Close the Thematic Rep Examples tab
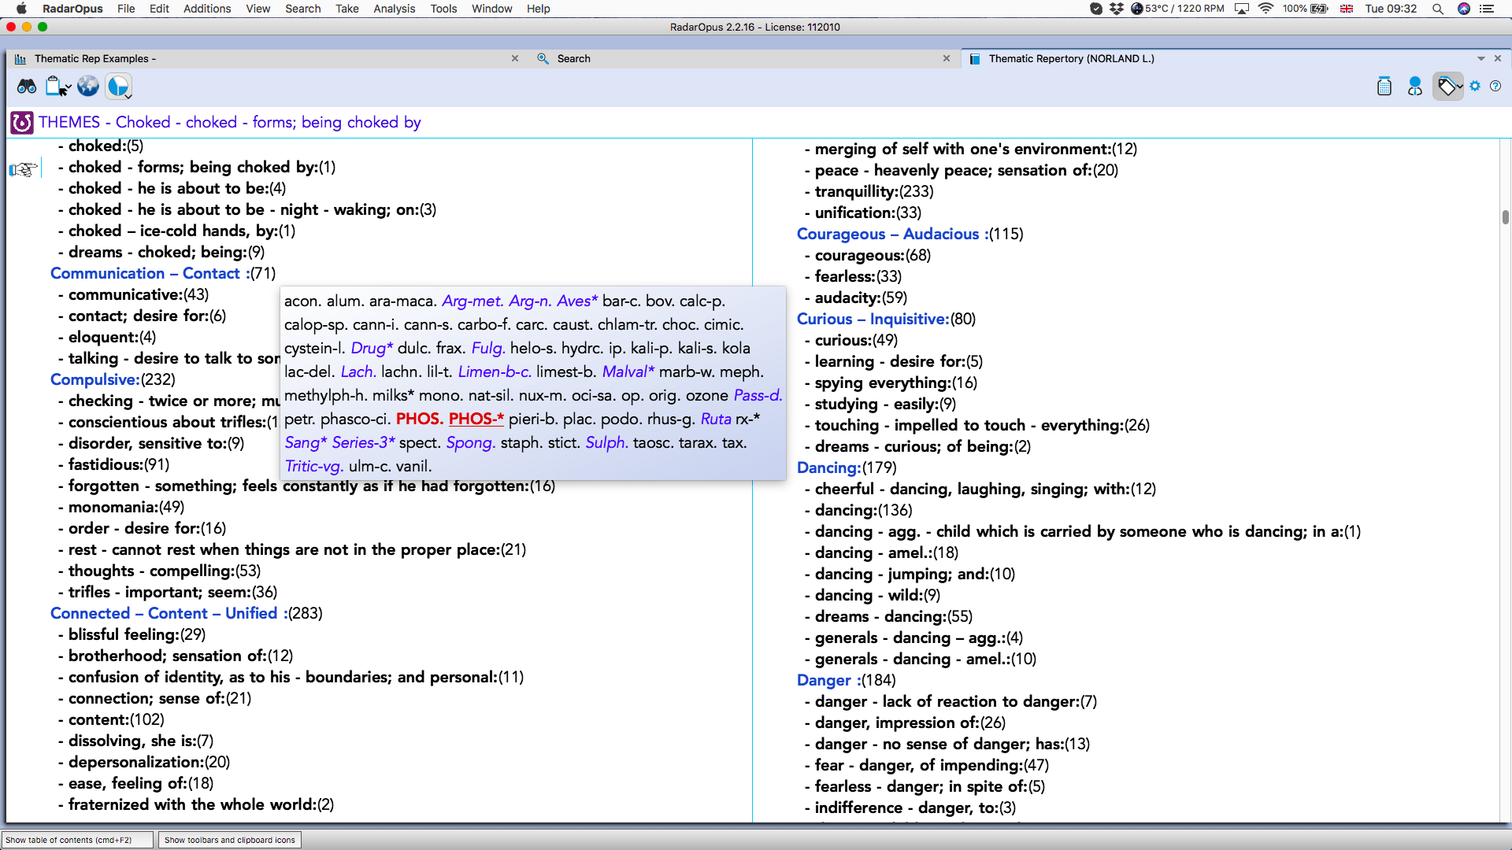The height and width of the screenshot is (850, 1512). pyautogui.click(x=515, y=59)
